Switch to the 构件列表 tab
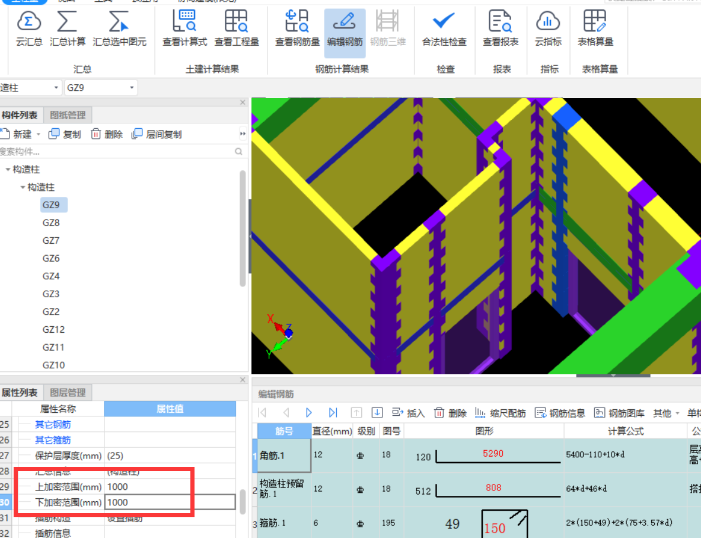 [21, 116]
